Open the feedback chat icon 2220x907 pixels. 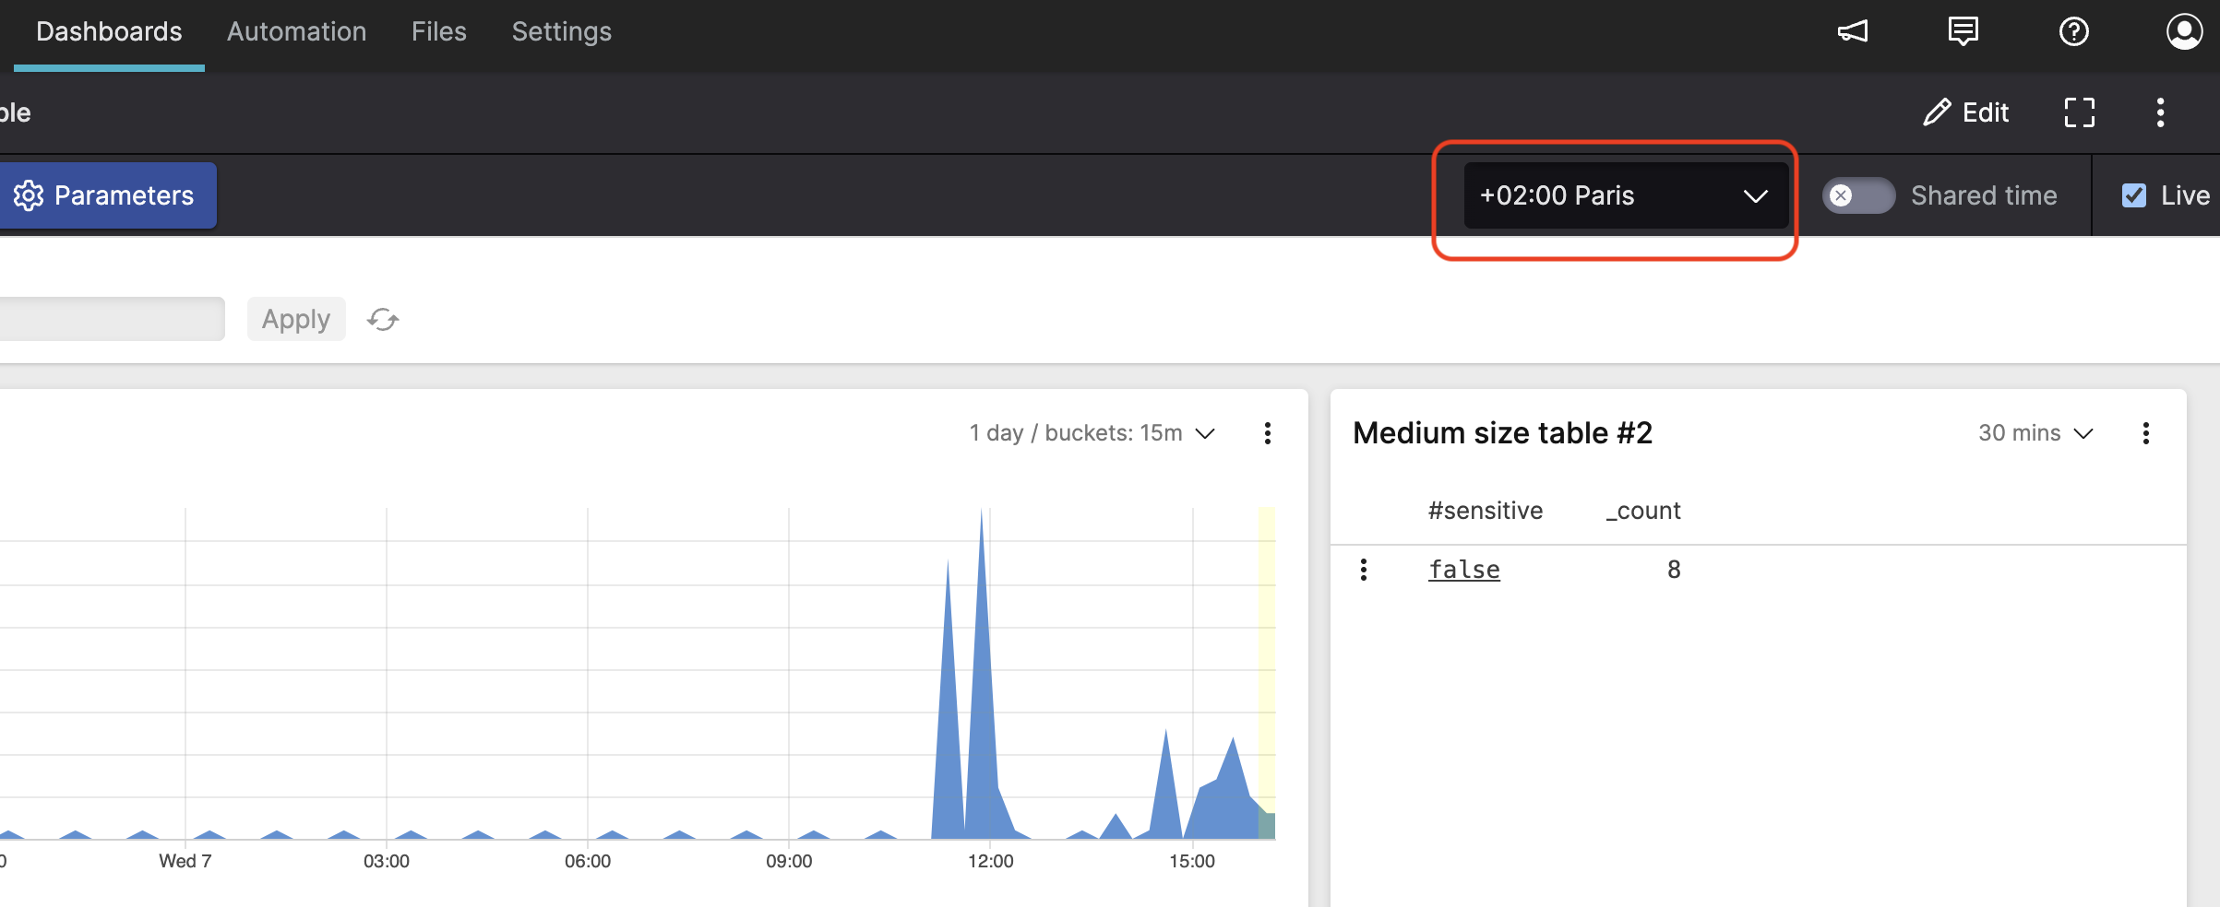[x=1963, y=31]
